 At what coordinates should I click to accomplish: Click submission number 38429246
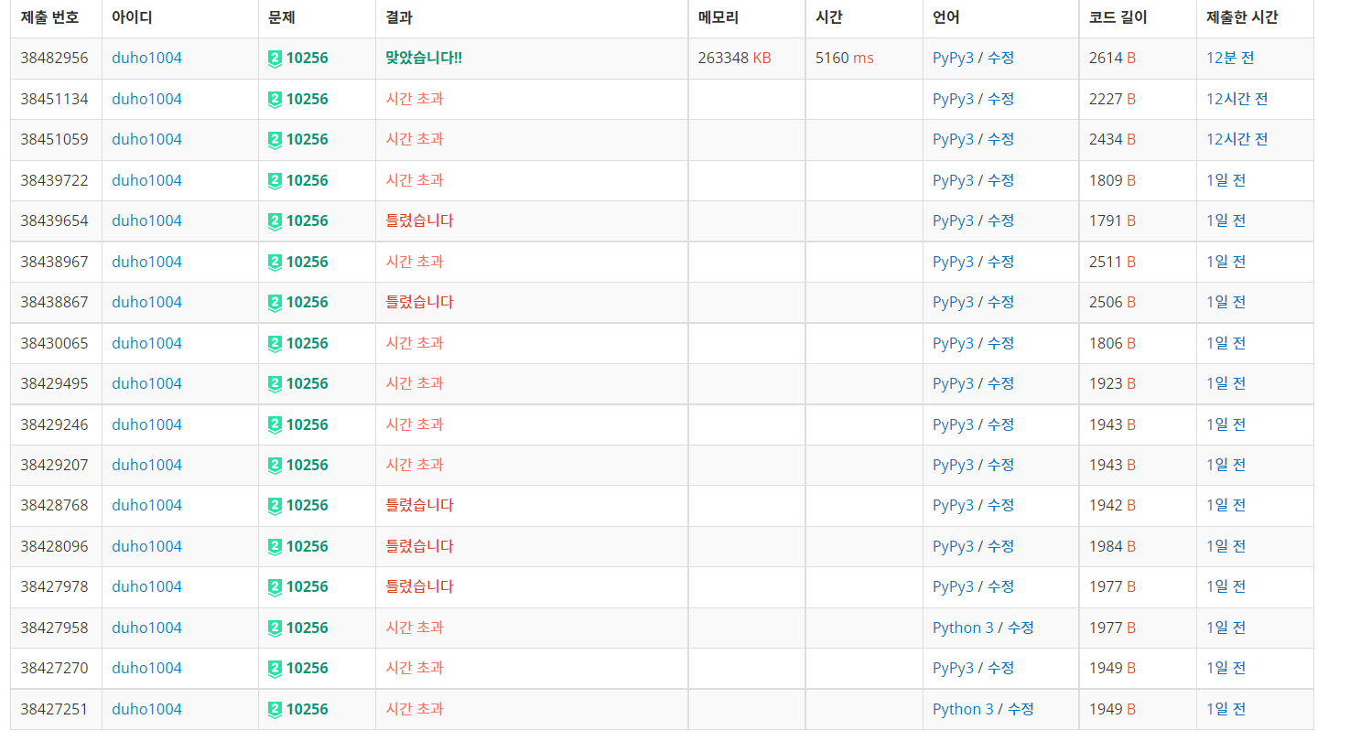point(54,424)
